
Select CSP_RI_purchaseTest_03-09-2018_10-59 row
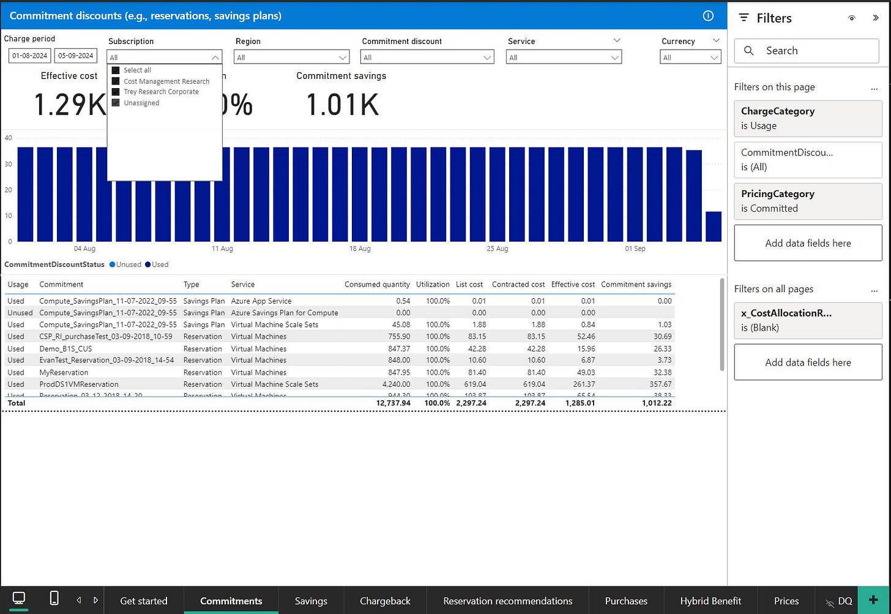[x=340, y=336]
